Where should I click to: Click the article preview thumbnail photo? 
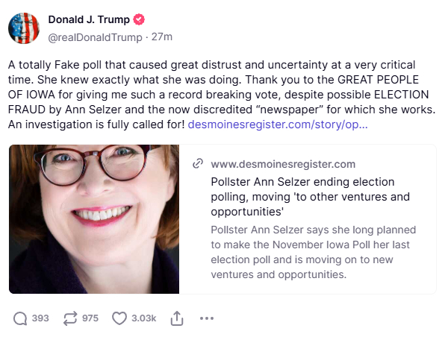click(94, 218)
